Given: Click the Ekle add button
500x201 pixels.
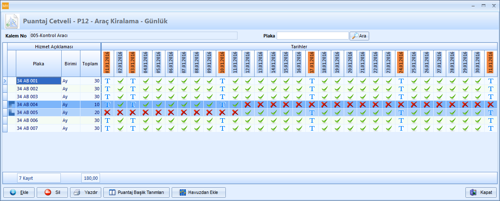Looking at the screenshot, I should [19, 192].
